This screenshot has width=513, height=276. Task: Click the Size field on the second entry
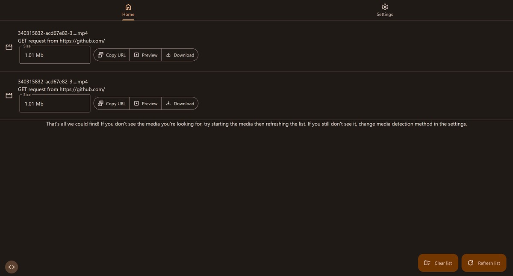(54, 103)
